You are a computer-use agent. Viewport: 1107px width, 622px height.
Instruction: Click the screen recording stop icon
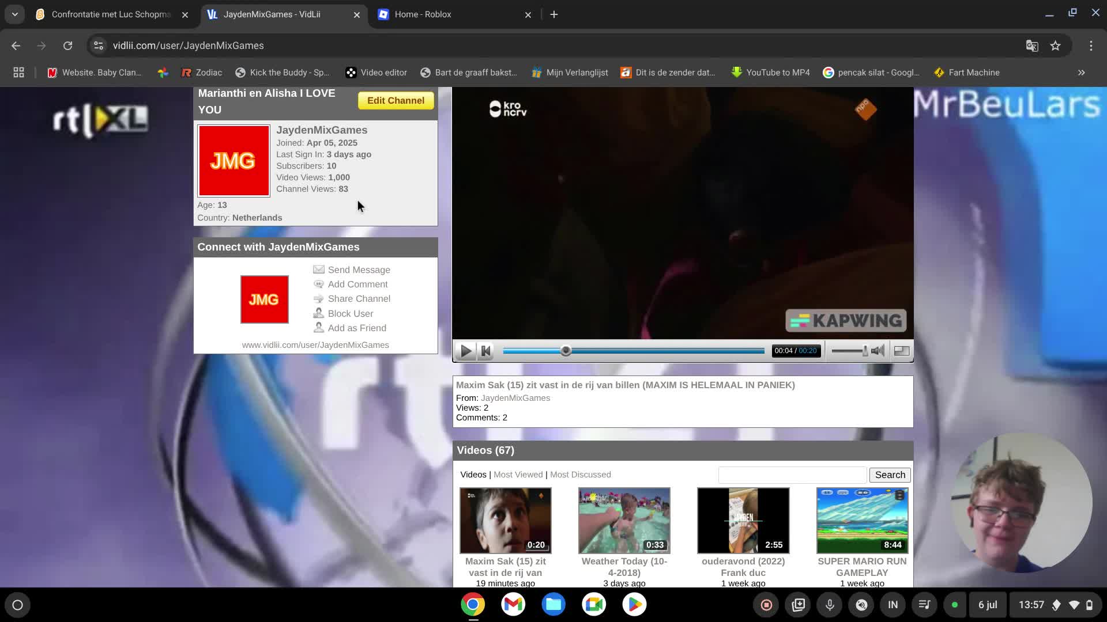tap(766, 605)
